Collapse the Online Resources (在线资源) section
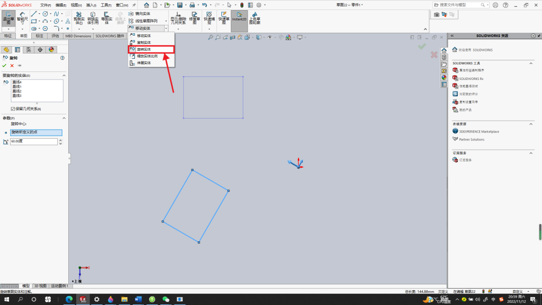 click(x=531, y=124)
